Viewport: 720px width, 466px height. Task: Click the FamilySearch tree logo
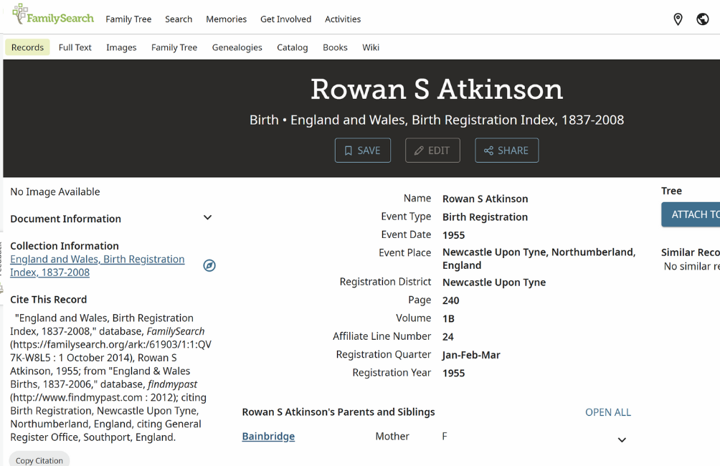[20, 14]
